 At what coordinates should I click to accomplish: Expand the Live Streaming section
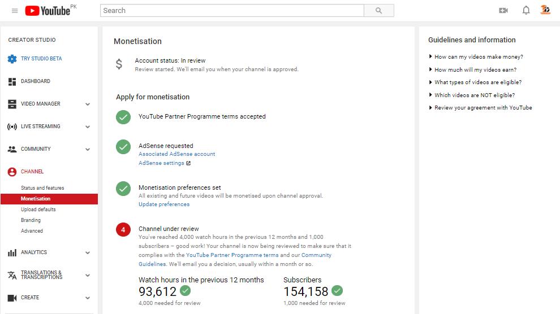point(88,127)
